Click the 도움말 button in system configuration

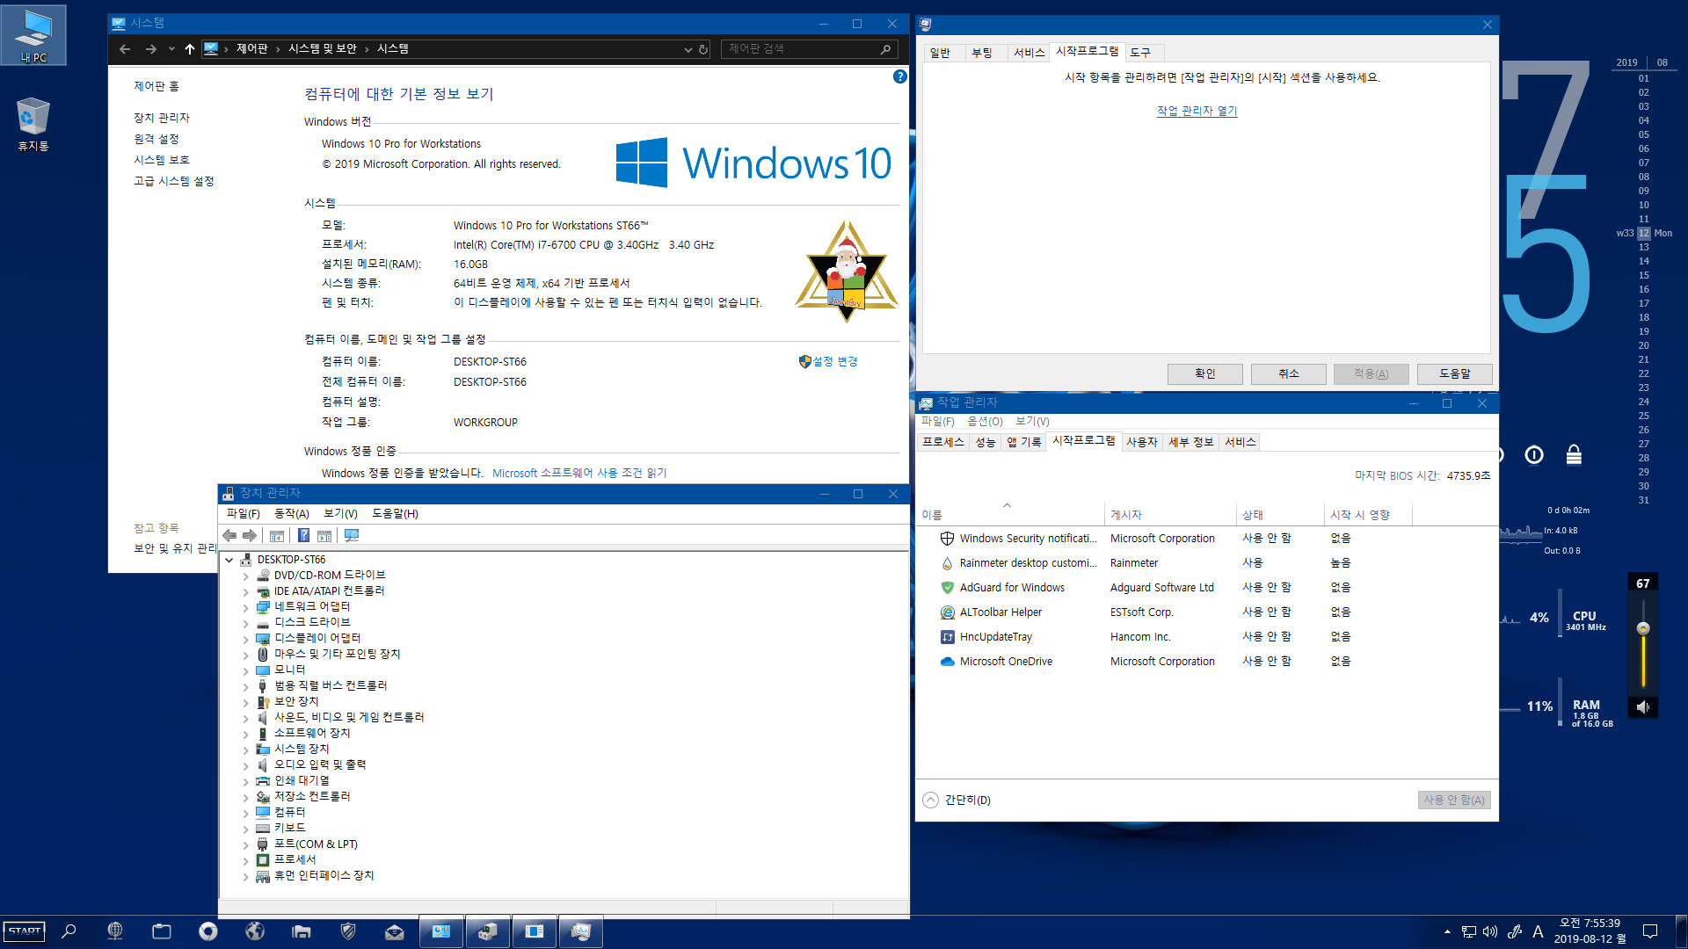1454,374
